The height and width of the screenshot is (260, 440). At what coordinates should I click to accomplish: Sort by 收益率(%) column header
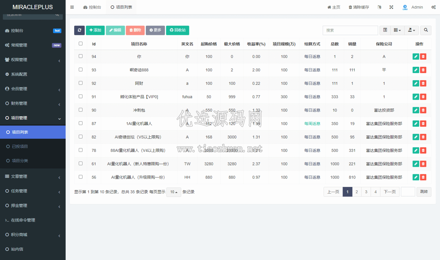click(256, 44)
